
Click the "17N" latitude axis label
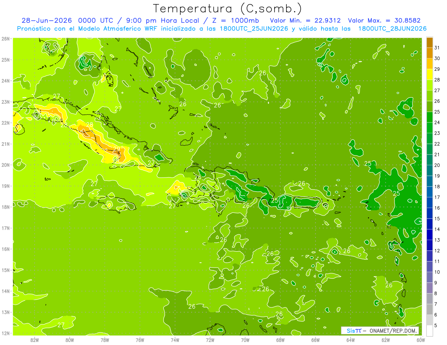coord(6,228)
